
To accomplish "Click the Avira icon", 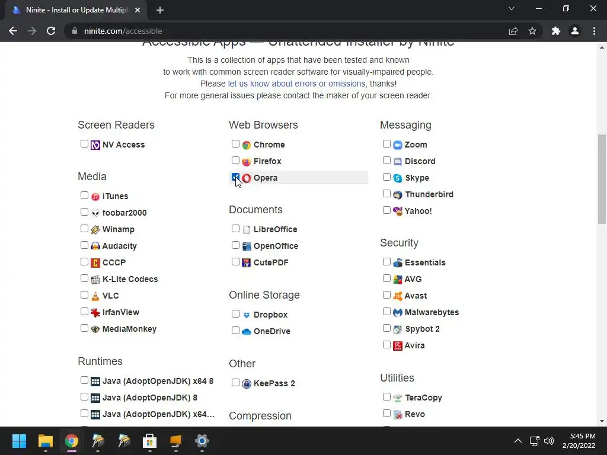I will [x=398, y=346].
